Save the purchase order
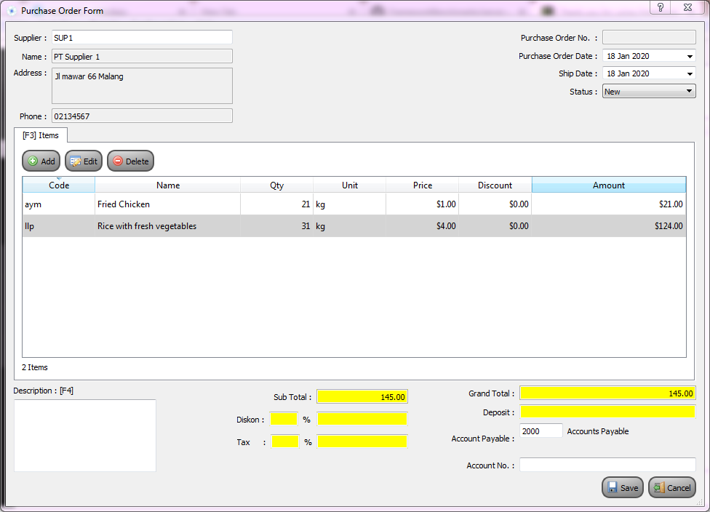The image size is (710, 512). (x=622, y=488)
